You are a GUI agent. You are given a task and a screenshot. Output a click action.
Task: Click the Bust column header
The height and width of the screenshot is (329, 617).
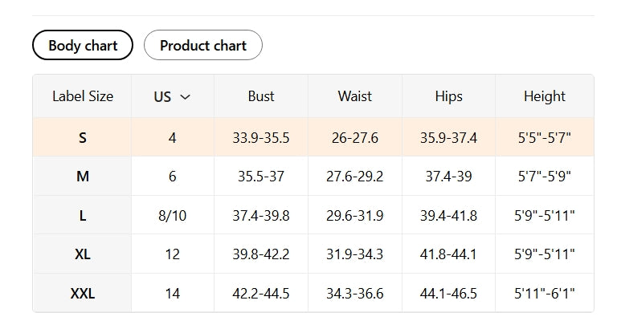261,96
